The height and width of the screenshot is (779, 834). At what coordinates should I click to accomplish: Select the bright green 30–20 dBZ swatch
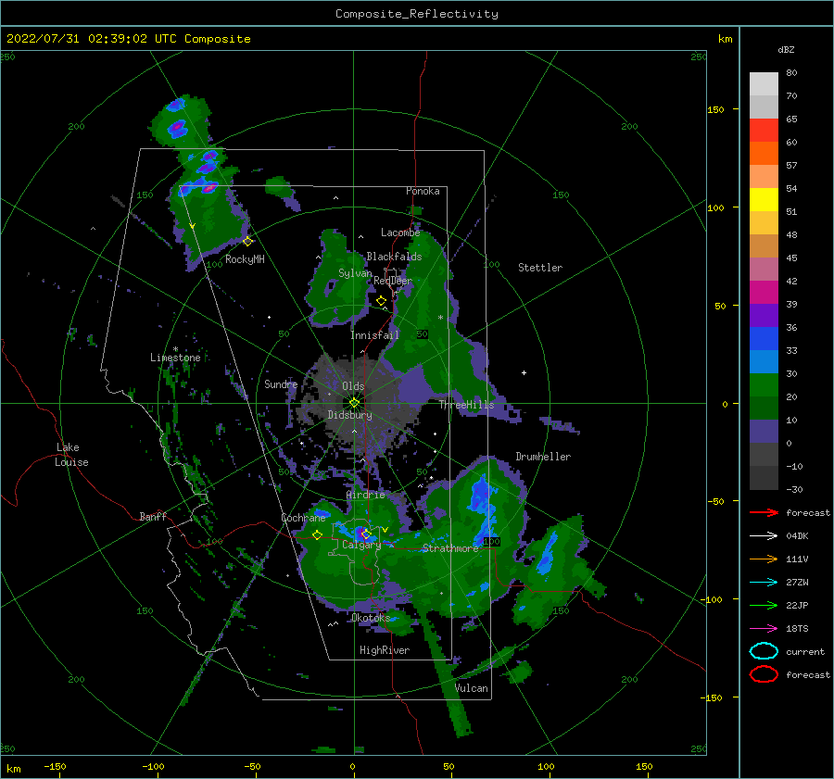pyautogui.click(x=764, y=385)
